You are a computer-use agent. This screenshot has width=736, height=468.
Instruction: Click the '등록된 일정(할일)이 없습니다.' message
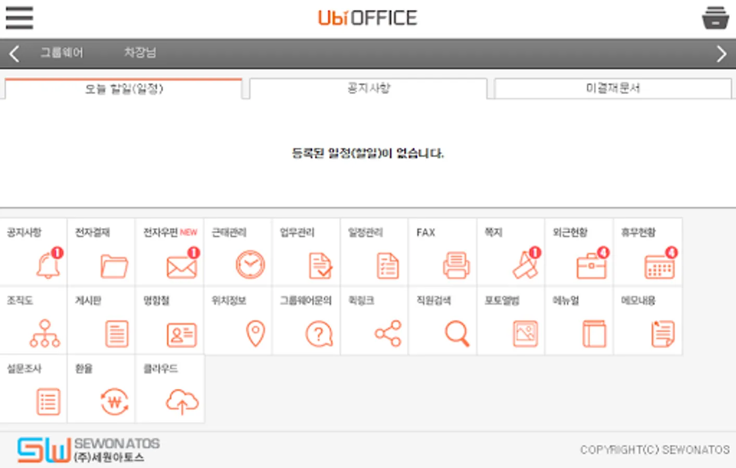368,153
